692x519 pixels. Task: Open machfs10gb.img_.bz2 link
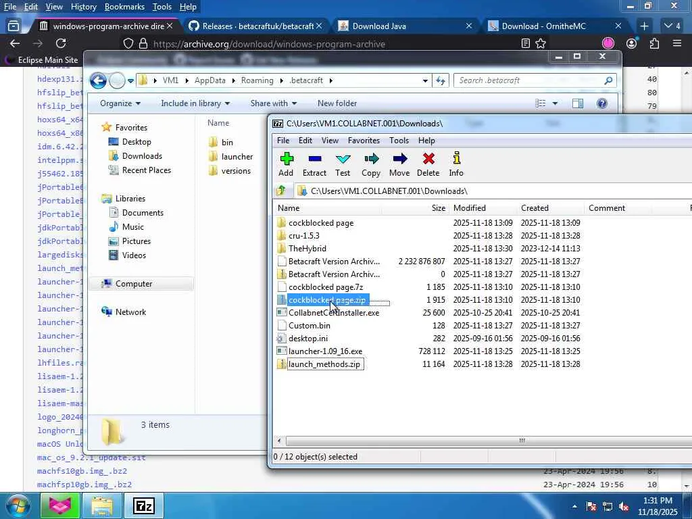coord(82,471)
